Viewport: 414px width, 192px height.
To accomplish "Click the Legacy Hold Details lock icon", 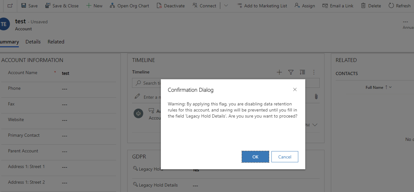I will point(135,185).
